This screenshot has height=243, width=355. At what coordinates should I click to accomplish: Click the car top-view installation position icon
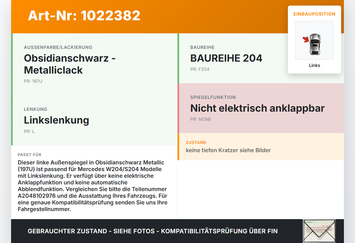tap(315, 40)
